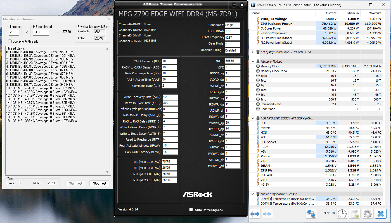Collapse the DIMM Temperature Sensor group
This screenshot has height=223, width=391.
(x=253, y=194)
